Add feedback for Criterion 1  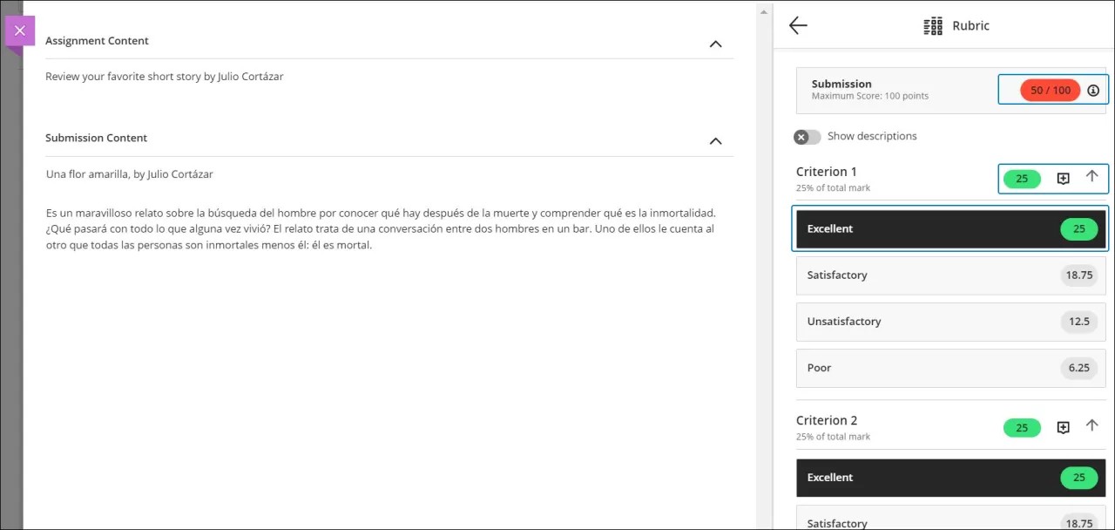(1063, 179)
